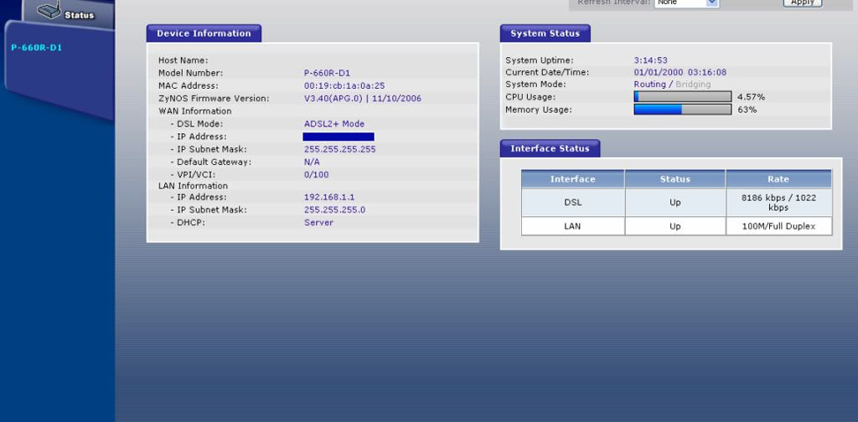Click the MAC address 00:19:cb:1a:0a:25
The height and width of the screenshot is (422, 858).
click(x=344, y=85)
